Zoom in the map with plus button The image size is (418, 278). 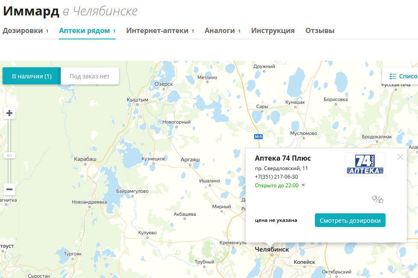click(9, 114)
